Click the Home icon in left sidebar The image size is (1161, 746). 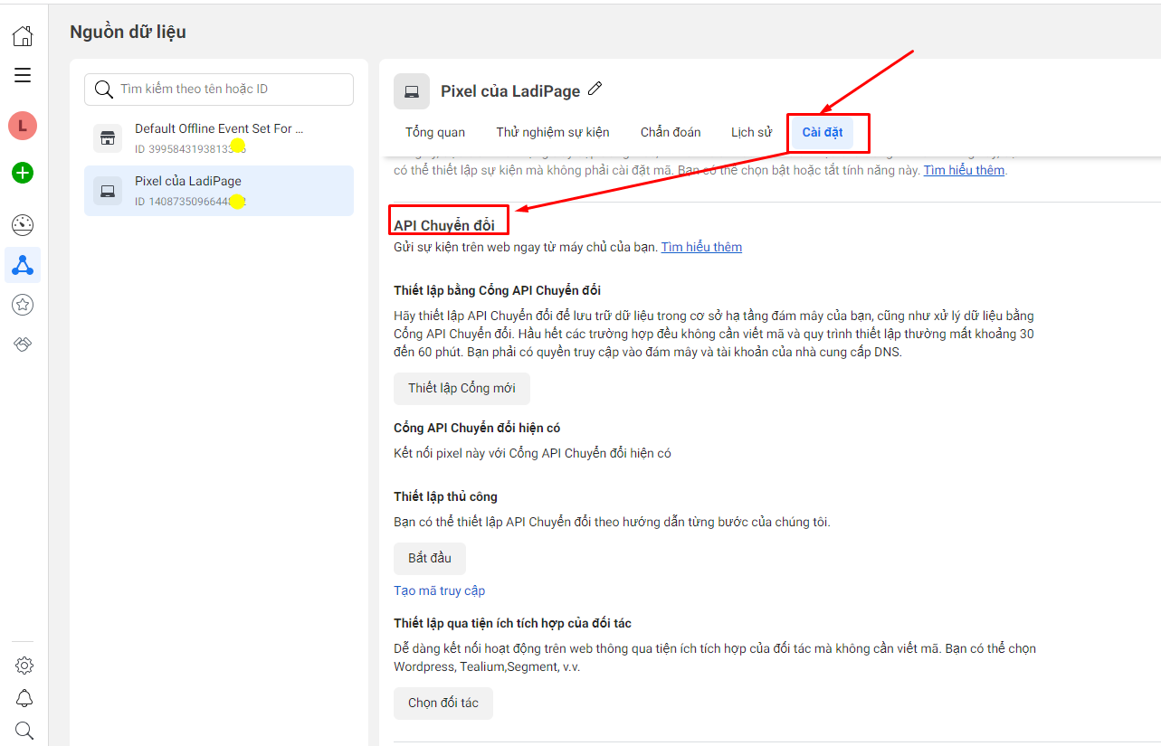coord(23,36)
